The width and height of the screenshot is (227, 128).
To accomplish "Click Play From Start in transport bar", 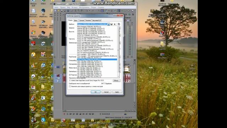I will tap(71, 114).
